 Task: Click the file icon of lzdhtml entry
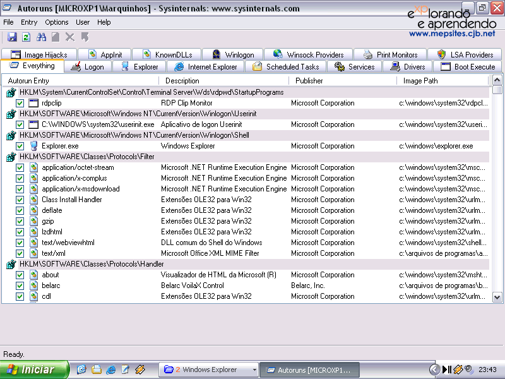click(33, 232)
